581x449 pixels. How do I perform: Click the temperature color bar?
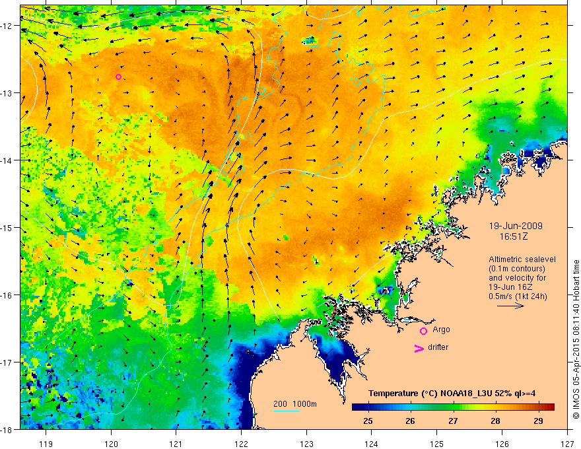pyautogui.click(x=453, y=407)
